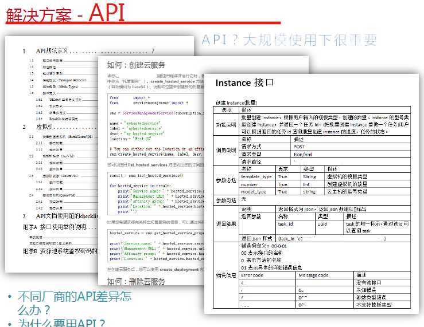Select the 'template_type' parameter cell

coord(258,176)
